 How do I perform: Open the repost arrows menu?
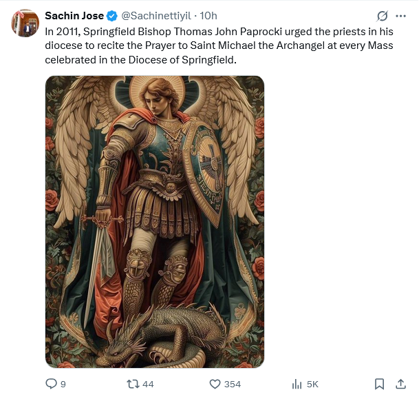[133, 384]
